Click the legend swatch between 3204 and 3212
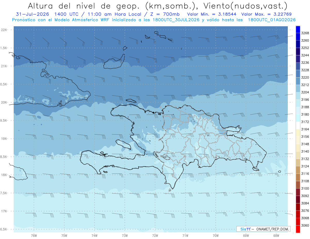 pos(298,88)
